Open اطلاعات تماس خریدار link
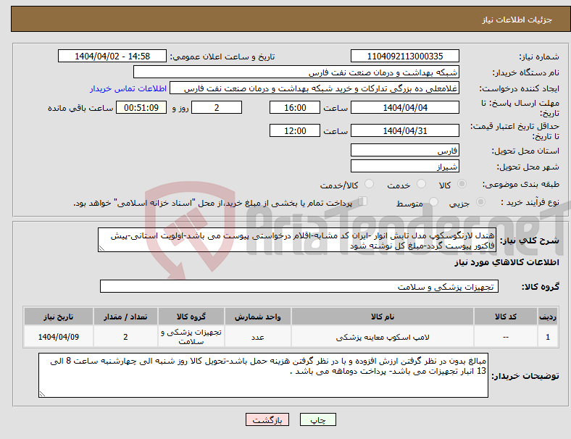 coord(128,88)
